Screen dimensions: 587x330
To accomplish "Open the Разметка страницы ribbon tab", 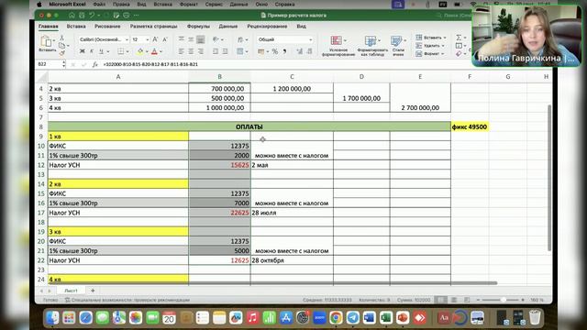I will point(153,27).
